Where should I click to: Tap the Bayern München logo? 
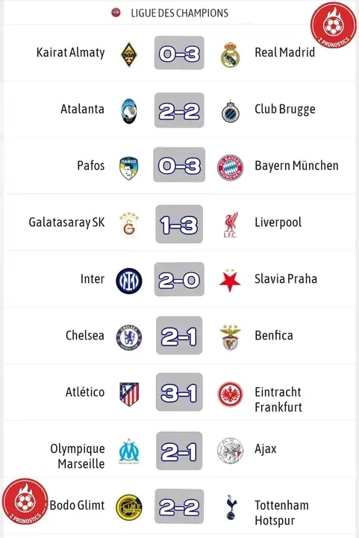tap(231, 167)
